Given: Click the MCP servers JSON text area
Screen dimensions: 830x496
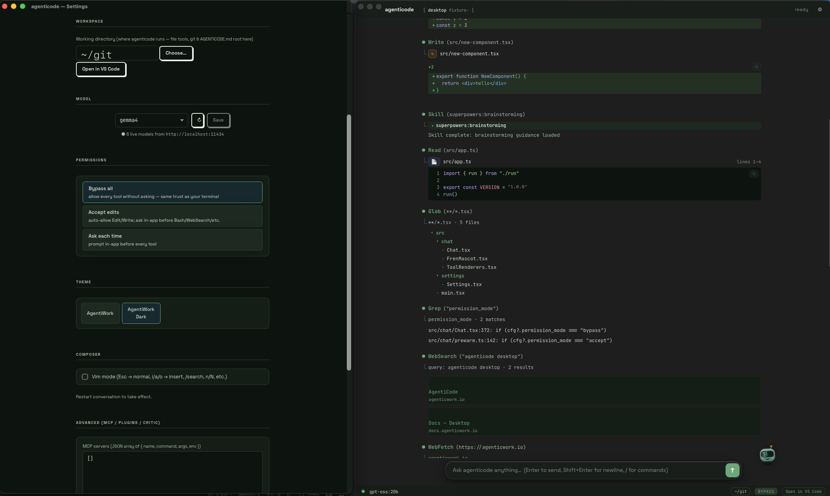Looking at the screenshot, I should [x=173, y=472].
